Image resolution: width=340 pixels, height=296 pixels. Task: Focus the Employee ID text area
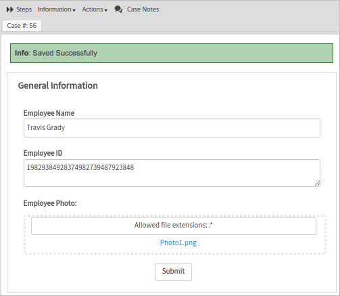tap(172, 173)
